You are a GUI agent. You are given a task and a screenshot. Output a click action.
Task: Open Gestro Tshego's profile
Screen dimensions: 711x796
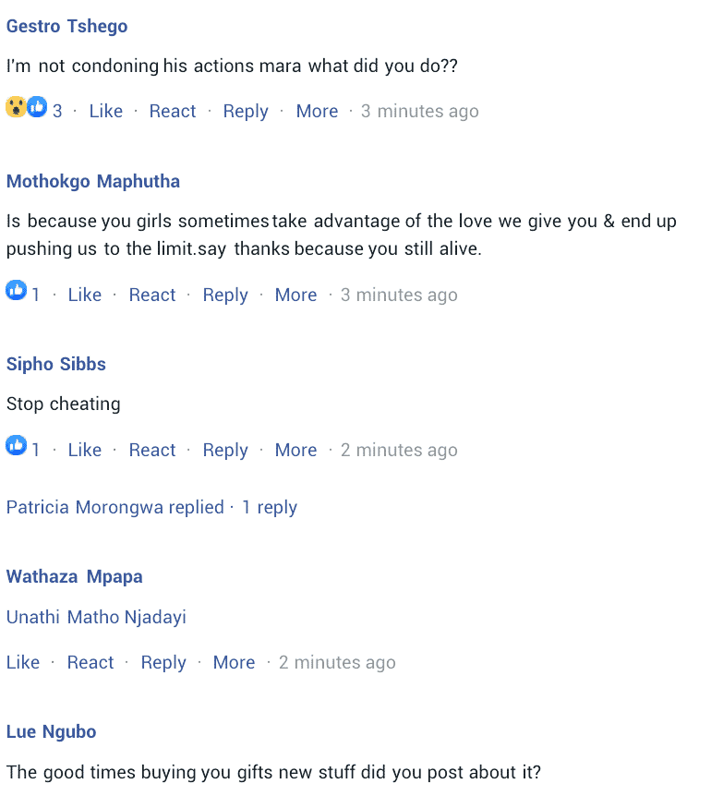click(x=66, y=26)
